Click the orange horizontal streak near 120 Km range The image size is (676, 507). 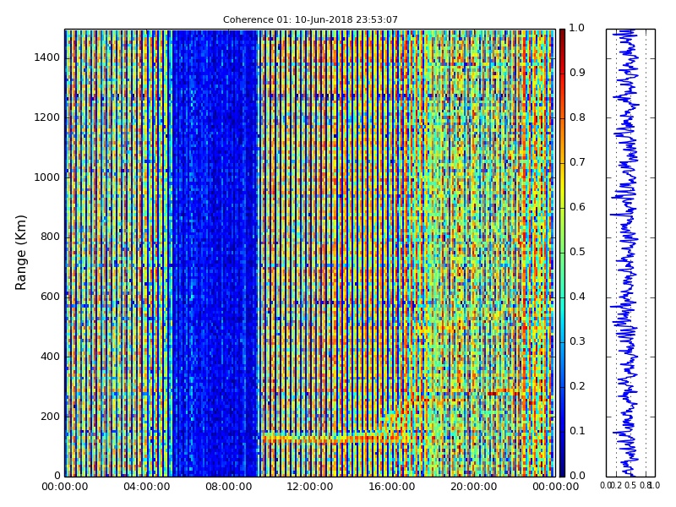click(335, 439)
